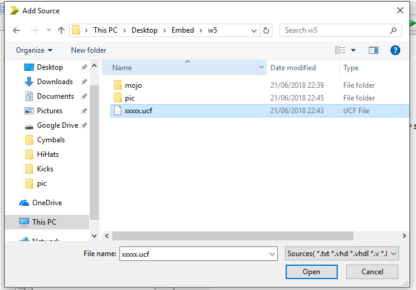416x290 pixels.
Task: Click the search magnifier icon
Action: tap(393, 30)
